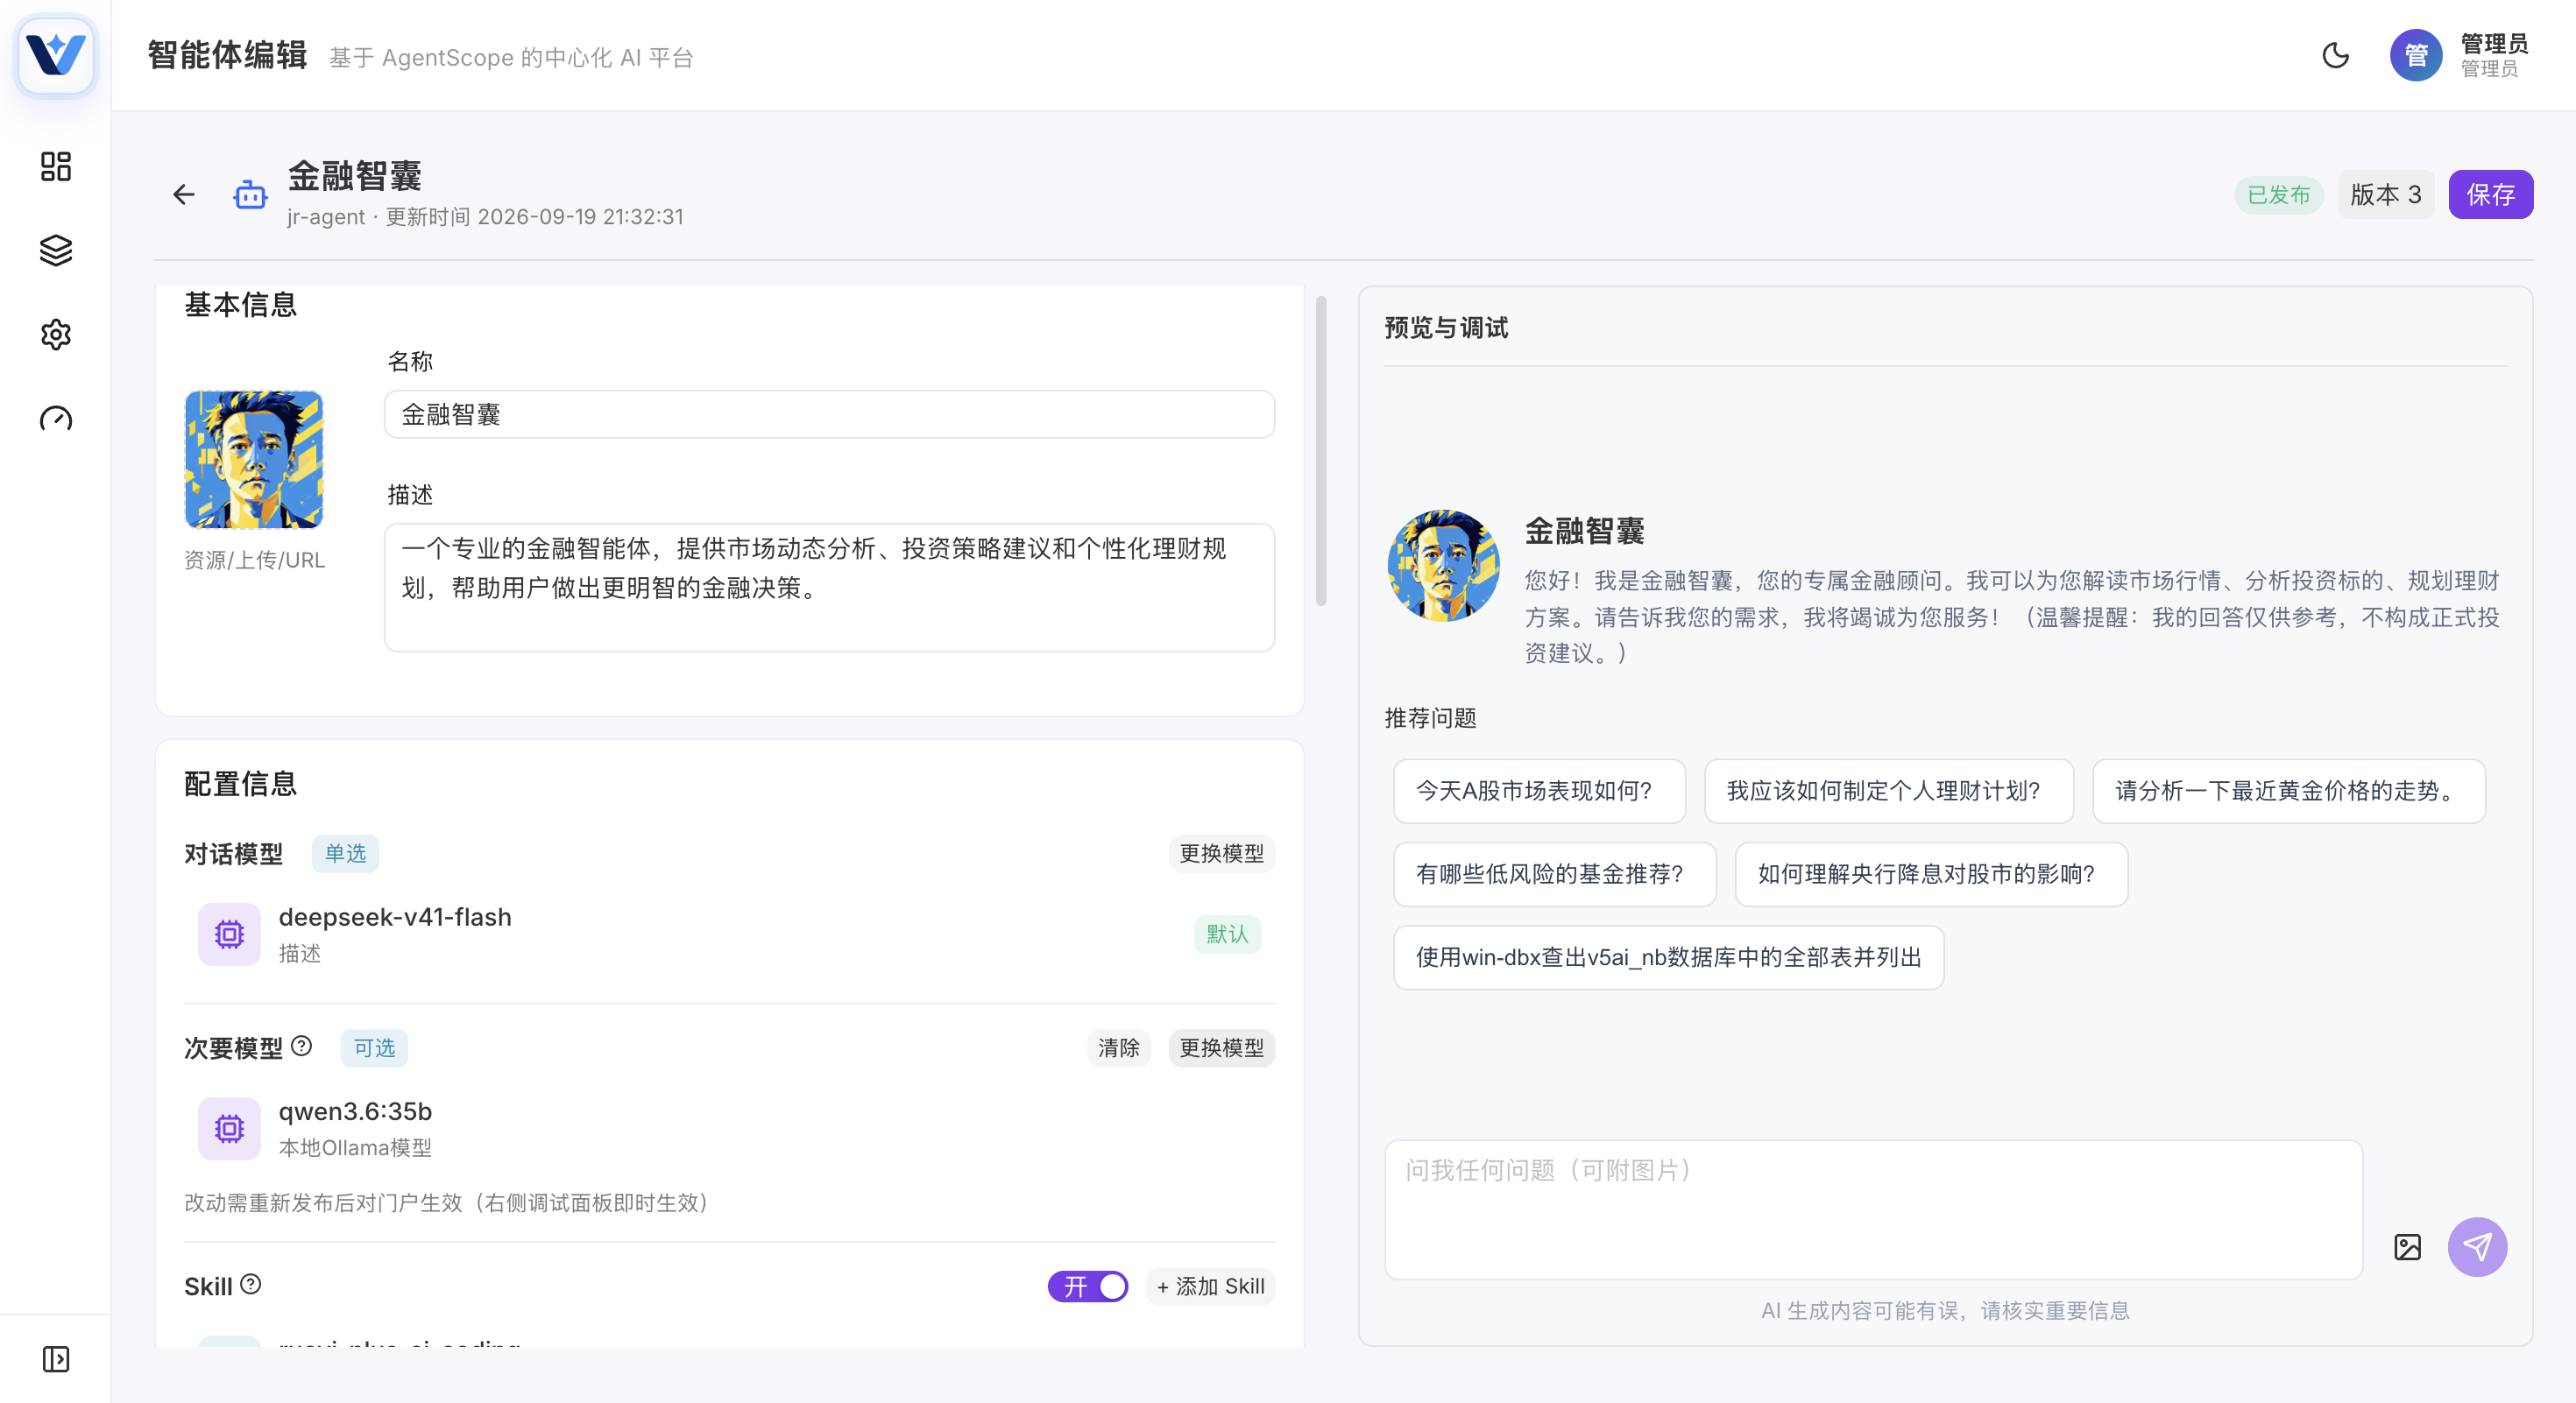Go back using the left arrow
This screenshot has width=2576, height=1403.
(x=184, y=194)
